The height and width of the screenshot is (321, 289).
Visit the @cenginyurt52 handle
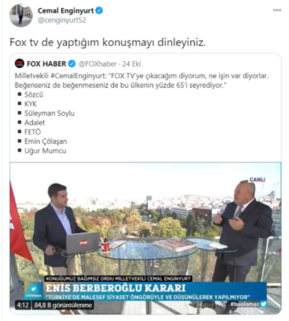[x=62, y=21]
